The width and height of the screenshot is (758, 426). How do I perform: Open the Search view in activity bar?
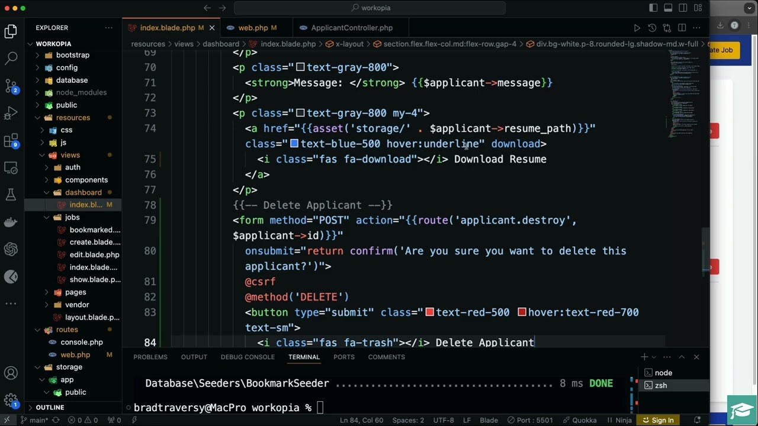pos(11,58)
